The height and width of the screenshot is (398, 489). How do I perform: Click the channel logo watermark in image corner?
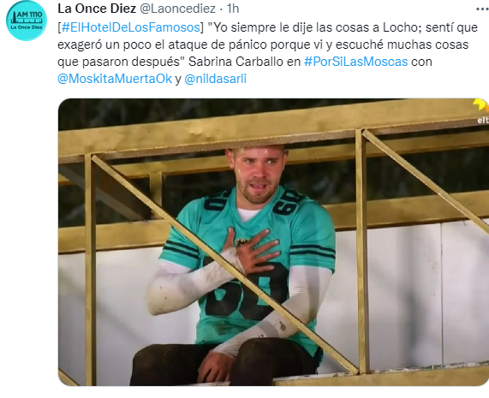(482, 111)
